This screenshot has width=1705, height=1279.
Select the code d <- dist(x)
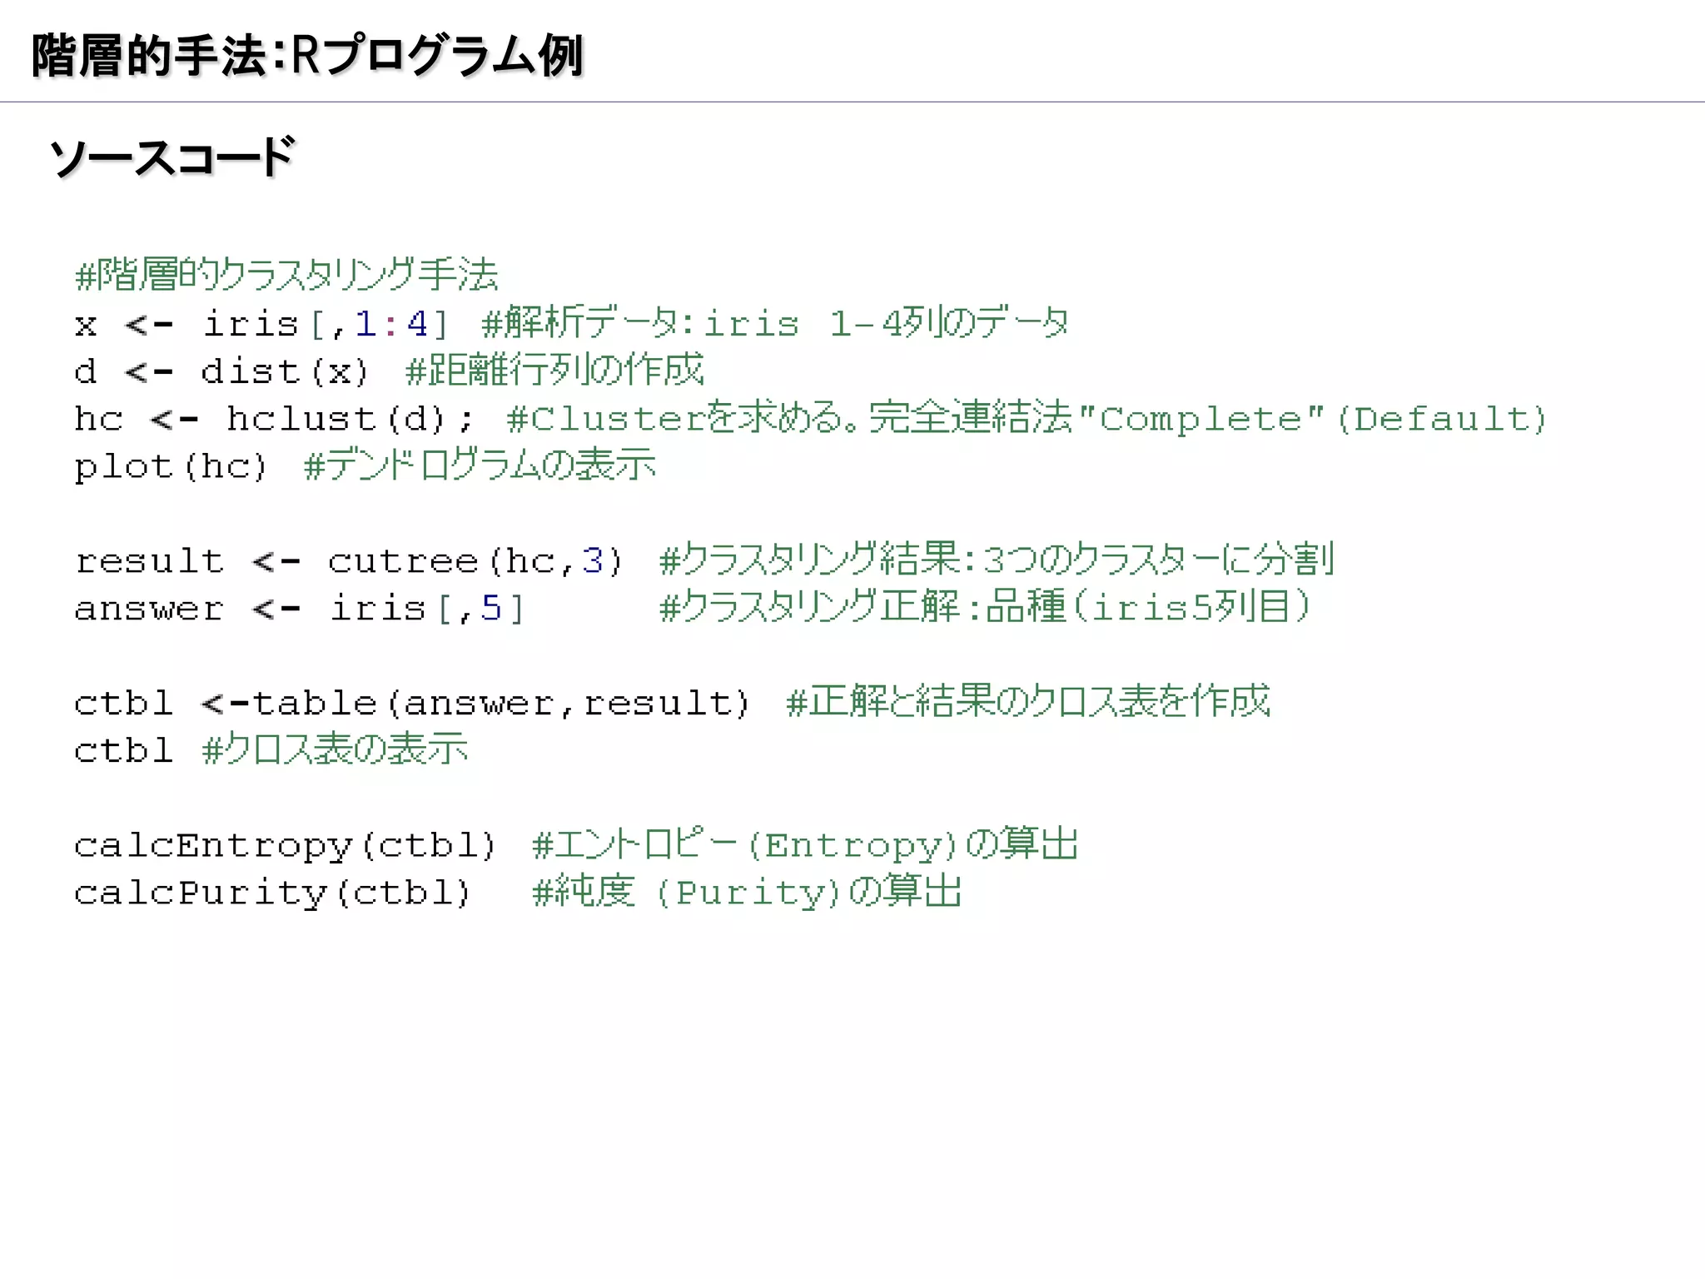(x=221, y=371)
